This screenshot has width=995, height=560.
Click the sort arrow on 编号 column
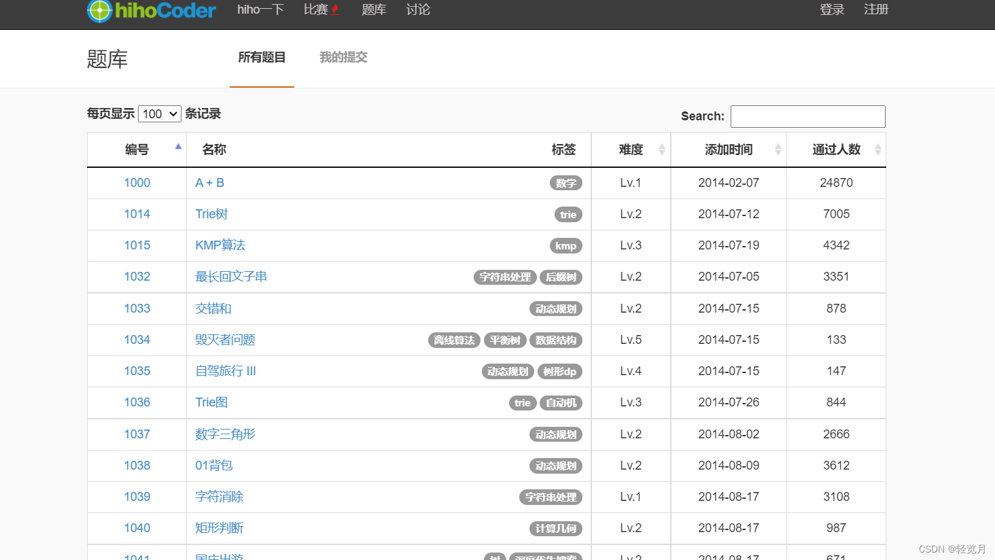(x=178, y=145)
